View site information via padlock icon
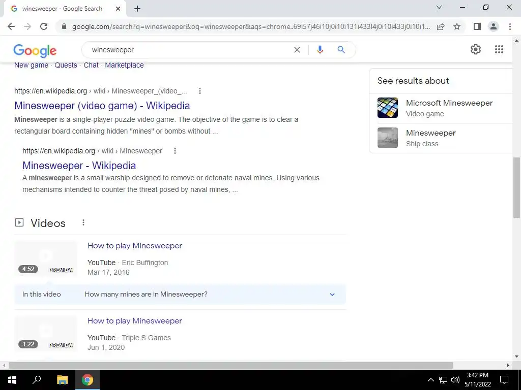521x390 pixels. point(64,26)
